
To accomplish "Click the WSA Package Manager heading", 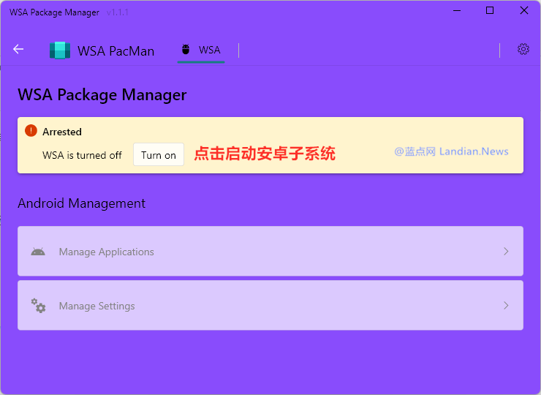I will (102, 94).
